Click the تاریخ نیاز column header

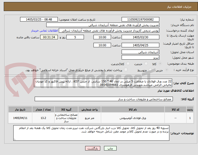(x=20, y=109)
